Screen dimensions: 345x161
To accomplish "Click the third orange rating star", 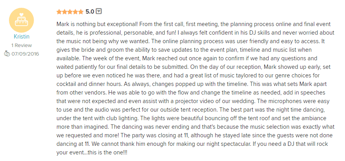I will (70, 12).
